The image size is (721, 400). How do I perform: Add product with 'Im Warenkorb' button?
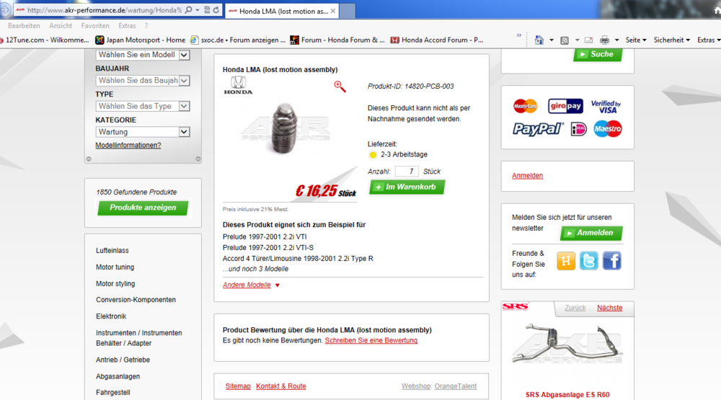pyautogui.click(x=407, y=187)
